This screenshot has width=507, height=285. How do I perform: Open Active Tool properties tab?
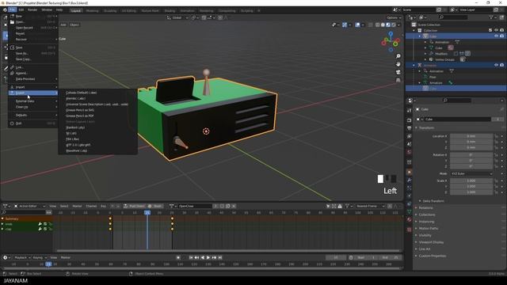[x=409, y=110]
